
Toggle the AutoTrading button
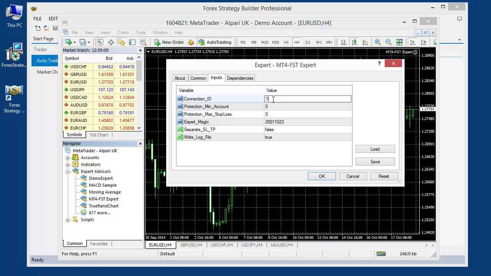tap(215, 42)
